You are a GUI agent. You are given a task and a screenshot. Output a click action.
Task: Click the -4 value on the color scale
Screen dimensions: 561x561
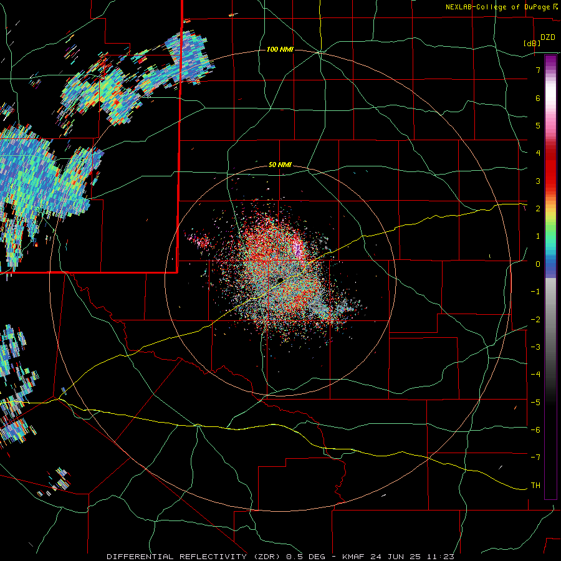click(535, 375)
